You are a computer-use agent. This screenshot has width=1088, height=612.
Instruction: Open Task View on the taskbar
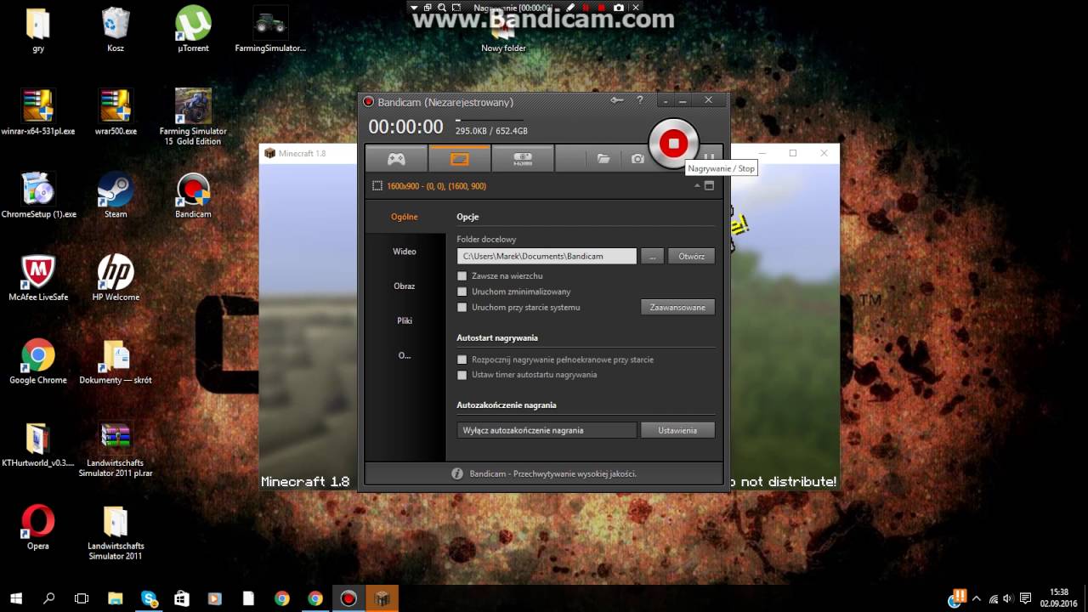[82, 598]
